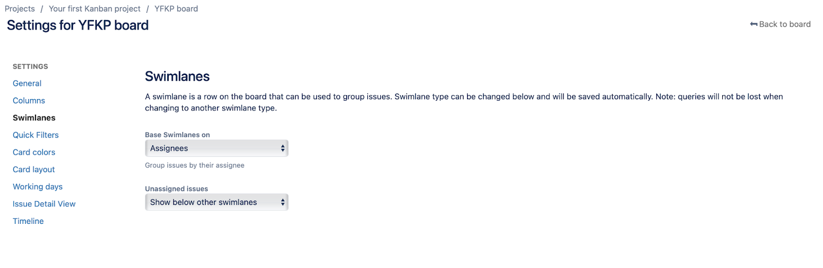823x268 pixels.
Task: Open the Assignees swimlane type dropdown
Action: coord(217,148)
